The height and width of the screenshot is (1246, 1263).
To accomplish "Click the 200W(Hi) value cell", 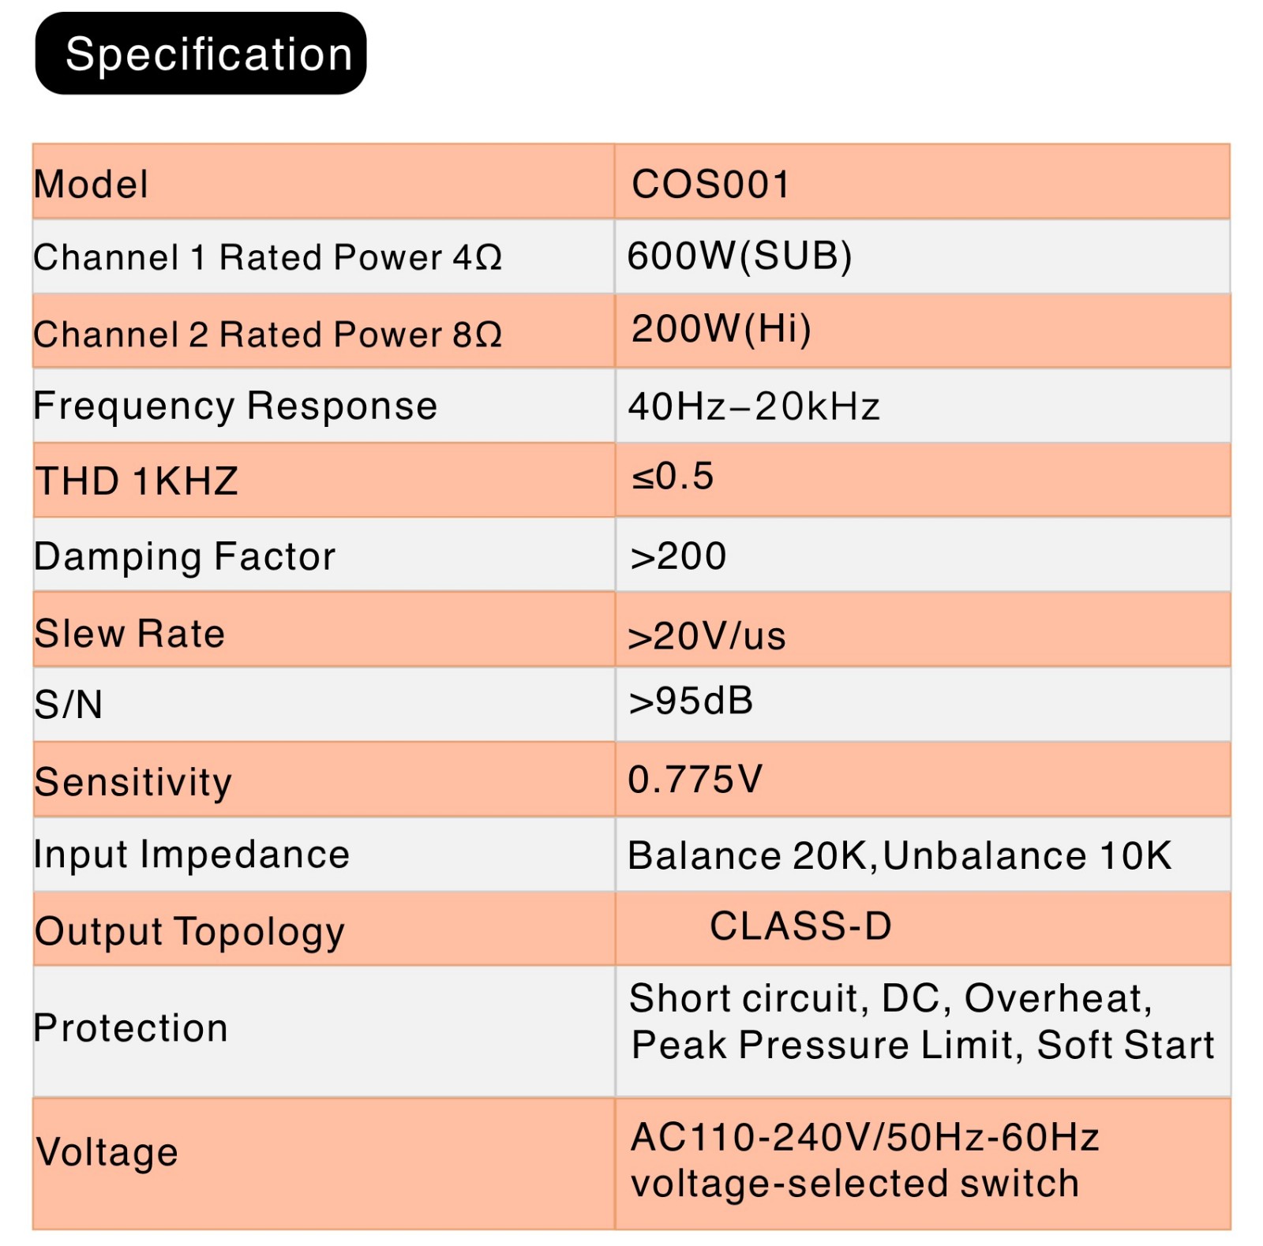I will [x=922, y=331].
